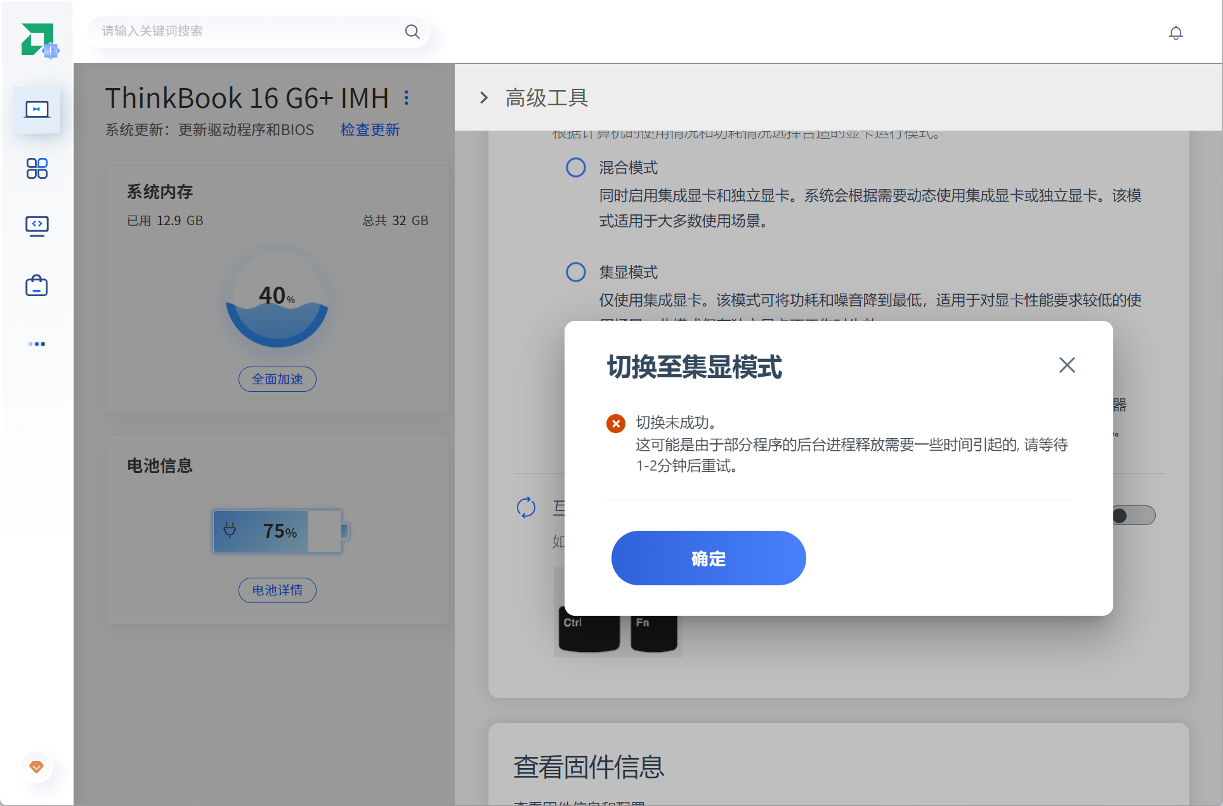Click 系统更新：更新驱动程序和BIOS text
This screenshot has width=1223, height=806.
click(210, 130)
